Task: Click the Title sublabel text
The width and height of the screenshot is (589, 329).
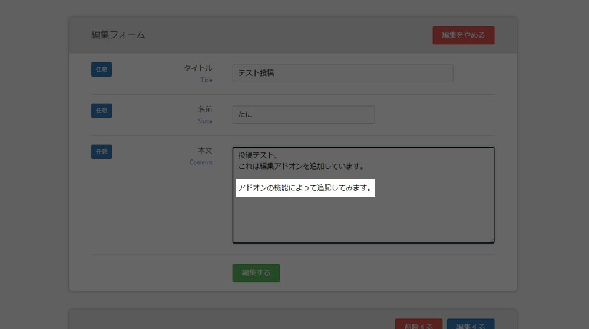Action: (206, 80)
